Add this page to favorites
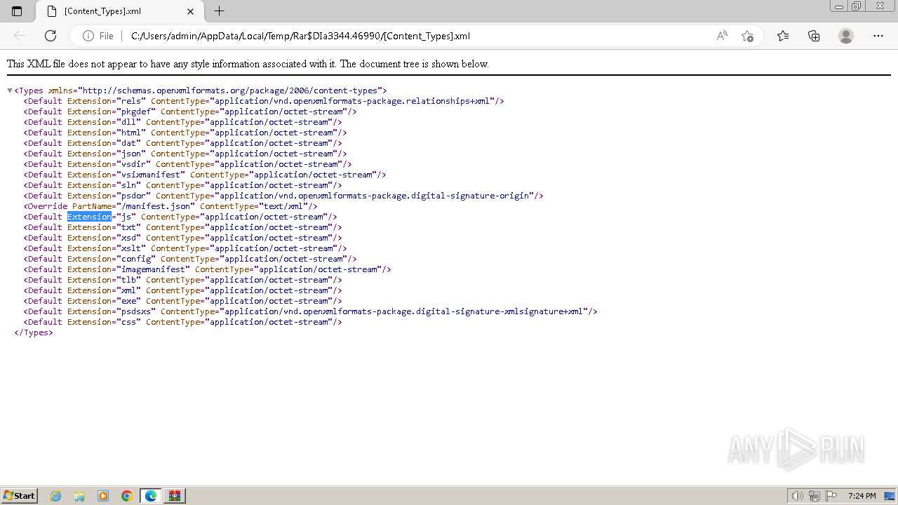Viewport: 898px width, 505px height. pyautogui.click(x=747, y=36)
